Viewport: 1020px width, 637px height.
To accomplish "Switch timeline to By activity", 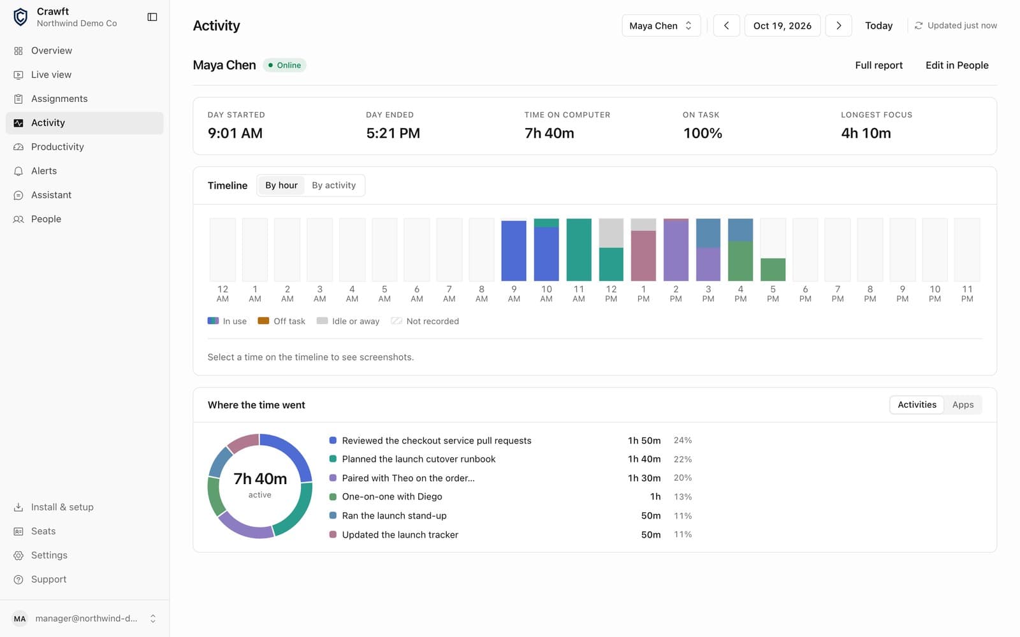I will click(333, 185).
